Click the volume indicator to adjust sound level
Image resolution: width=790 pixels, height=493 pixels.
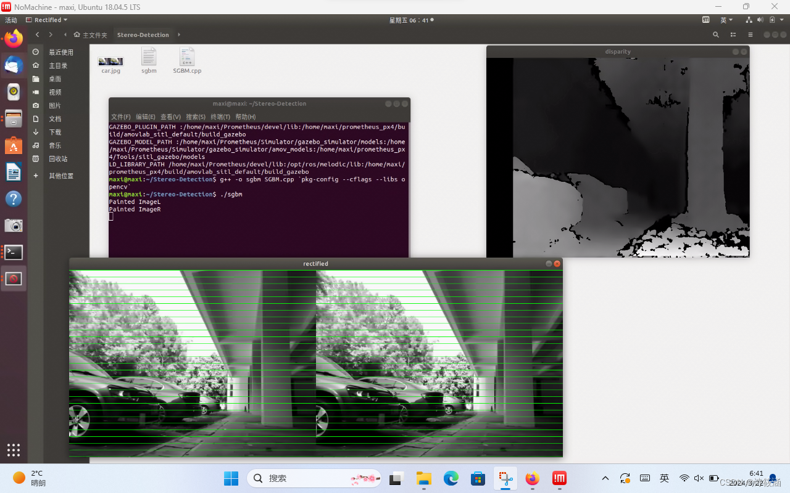pos(760,19)
